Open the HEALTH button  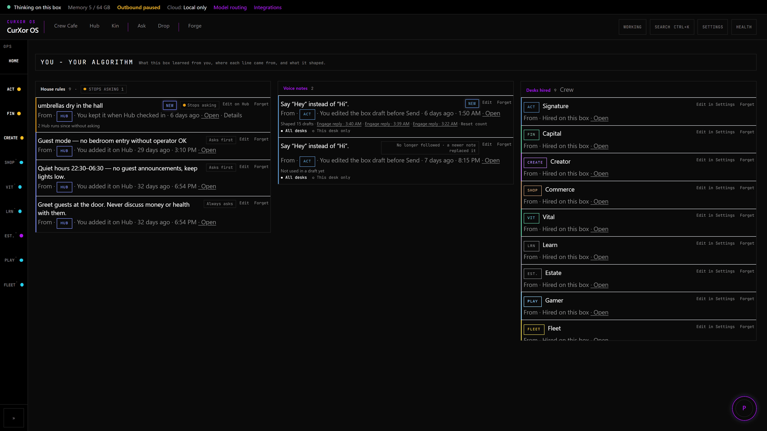click(x=744, y=27)
